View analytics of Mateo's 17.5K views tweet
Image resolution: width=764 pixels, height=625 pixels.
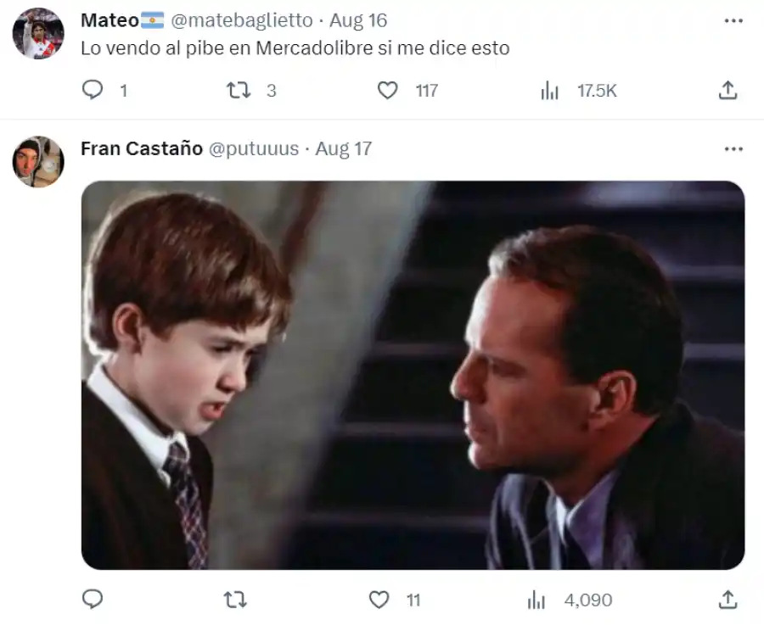point(550,91)
